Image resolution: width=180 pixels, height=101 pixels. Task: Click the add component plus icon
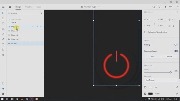tap(177, 12)
